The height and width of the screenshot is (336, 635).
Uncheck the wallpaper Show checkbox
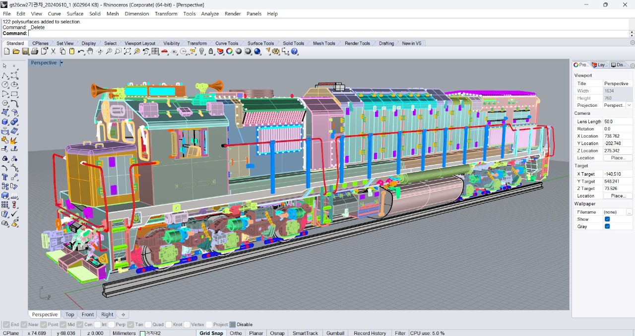coord(607,219)
